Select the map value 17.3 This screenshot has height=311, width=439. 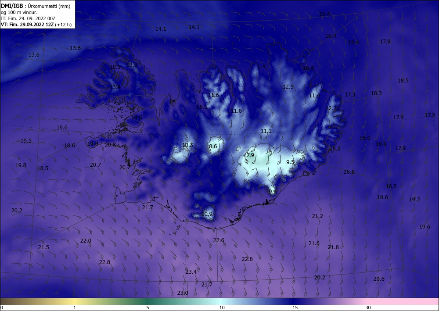click(350, 95)
